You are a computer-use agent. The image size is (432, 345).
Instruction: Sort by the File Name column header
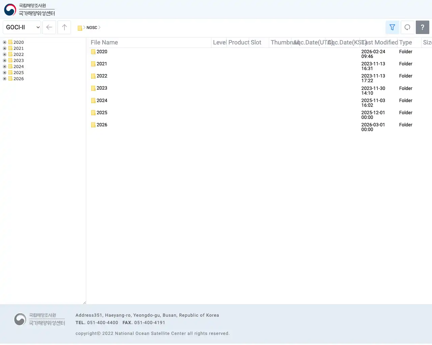coord(104,42)
